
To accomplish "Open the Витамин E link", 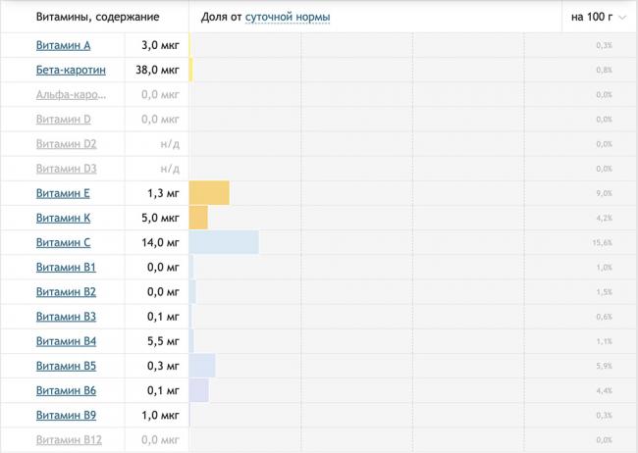I will click(63, 193).
